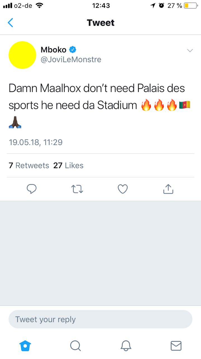Image resolution: width=201 pixels, height=359 pixels.
Task: Like the tweet with the heart icon
Action: click(x=123, y=189)
